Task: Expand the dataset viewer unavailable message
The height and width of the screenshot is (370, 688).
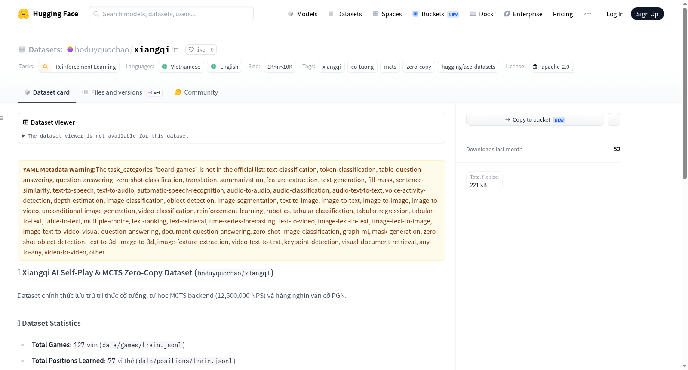Action: (107, 136)
